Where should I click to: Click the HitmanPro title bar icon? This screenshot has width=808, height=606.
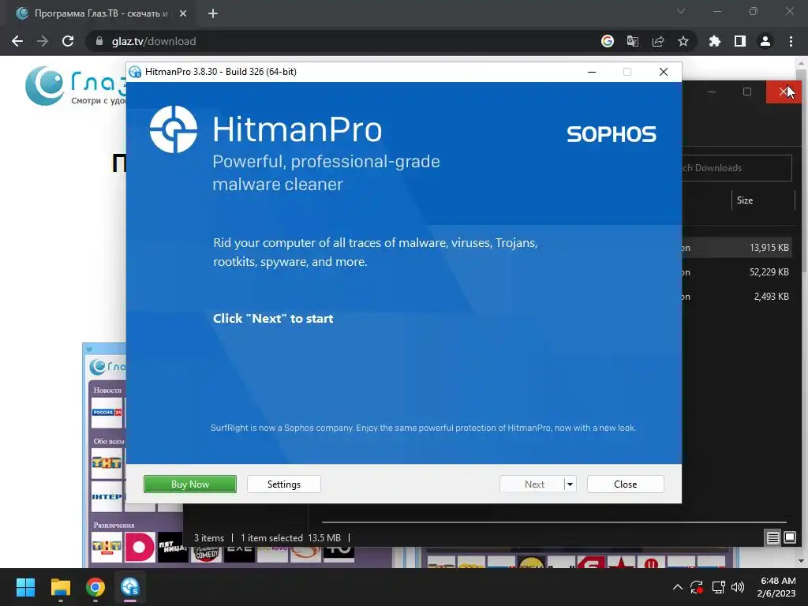pyautogui.click(x=135, y=72)
